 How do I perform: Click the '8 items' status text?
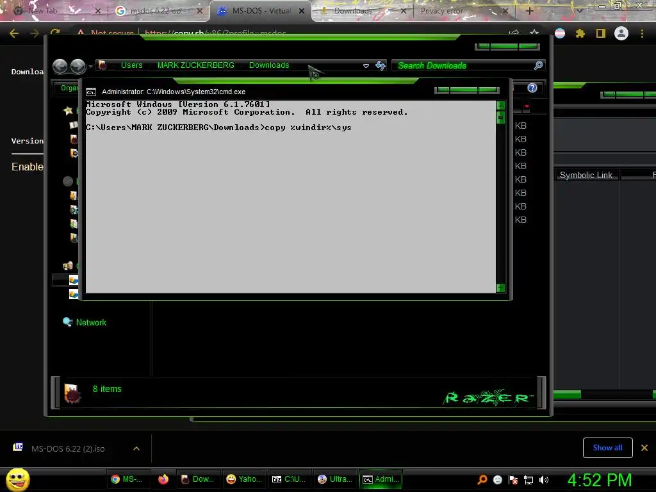point(107,389)
